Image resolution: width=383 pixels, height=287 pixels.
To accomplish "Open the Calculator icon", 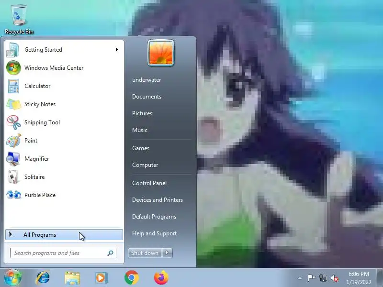I will tap(13, 86).
